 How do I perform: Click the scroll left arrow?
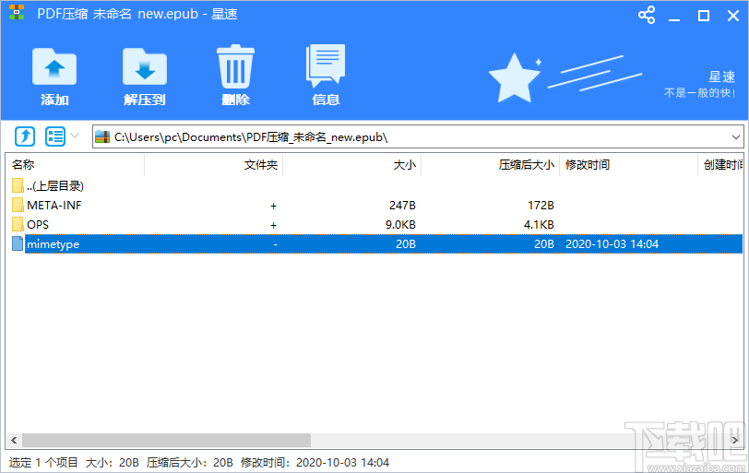(x=14, y=440)
